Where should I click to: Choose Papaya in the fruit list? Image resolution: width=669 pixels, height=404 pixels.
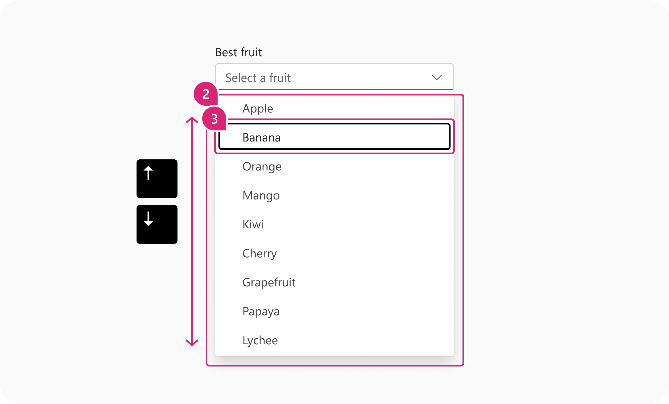click(334, 311)
